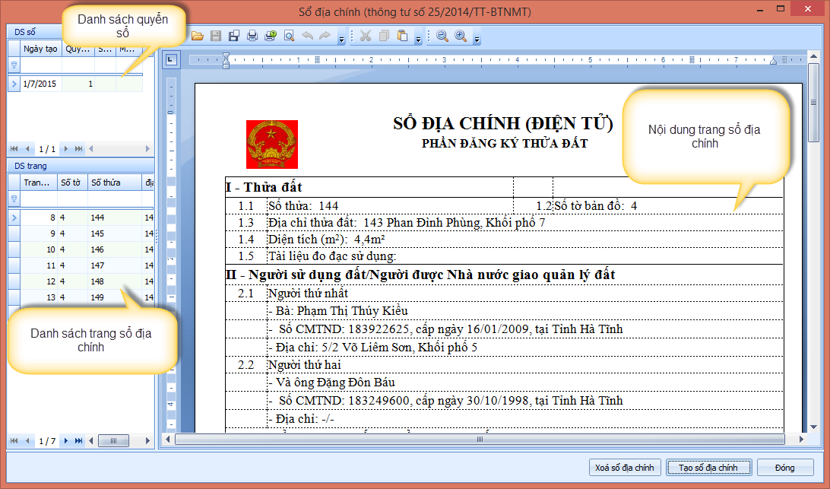Click the 'Số thửa' column header
The width and height of the screenshot is (830, 489).
click(x=114, y=183)
